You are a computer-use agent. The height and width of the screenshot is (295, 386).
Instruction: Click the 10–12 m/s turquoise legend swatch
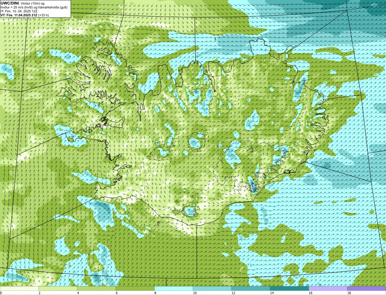point(212,288)
